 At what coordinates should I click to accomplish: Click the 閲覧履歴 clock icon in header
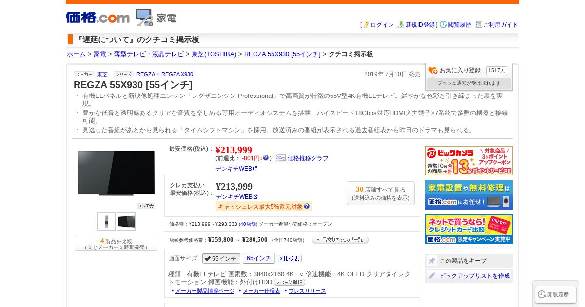(443, 24)
